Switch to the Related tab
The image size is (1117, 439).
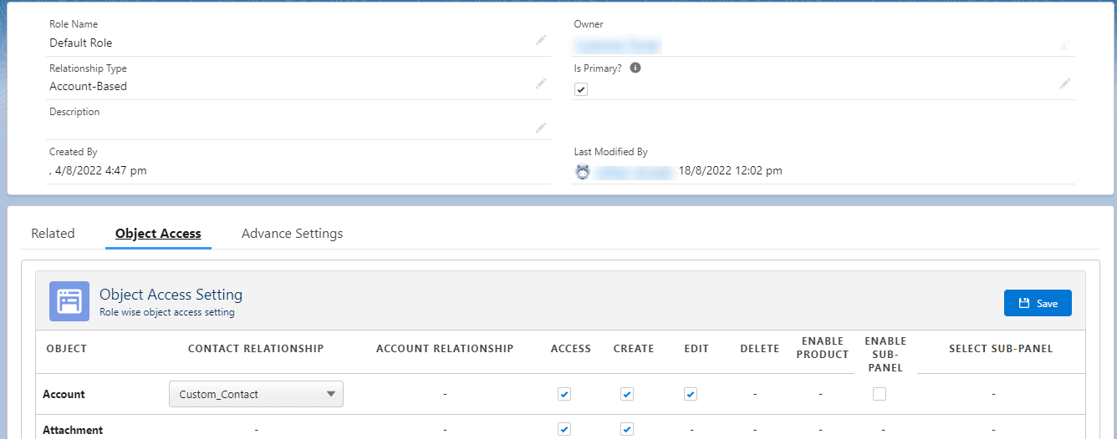[53, 234]
